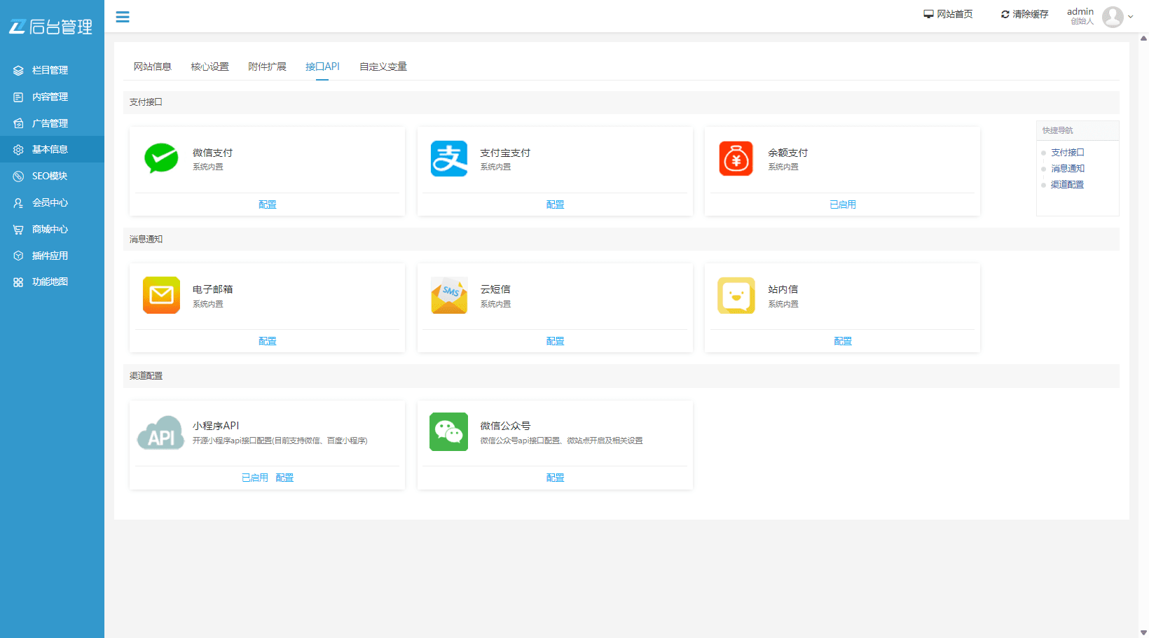Open the 自定义变量 tab
The width and height of the screenshot is (1149, 638).
click(383, 66)
